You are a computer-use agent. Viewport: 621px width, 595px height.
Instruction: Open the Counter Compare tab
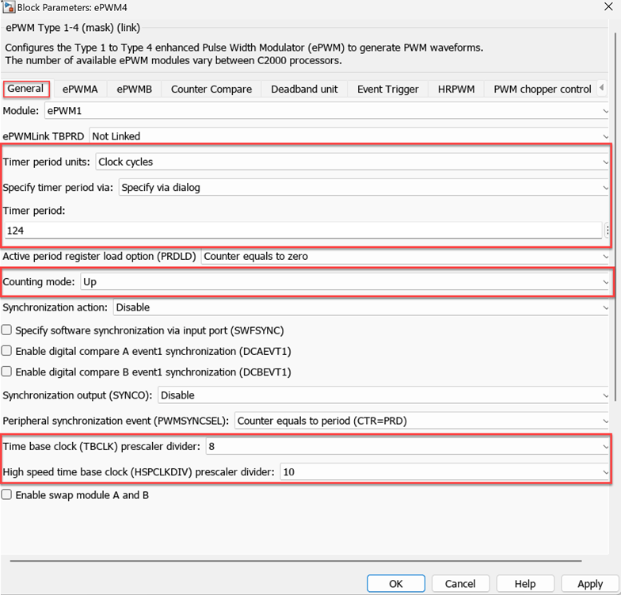(211, 89)
